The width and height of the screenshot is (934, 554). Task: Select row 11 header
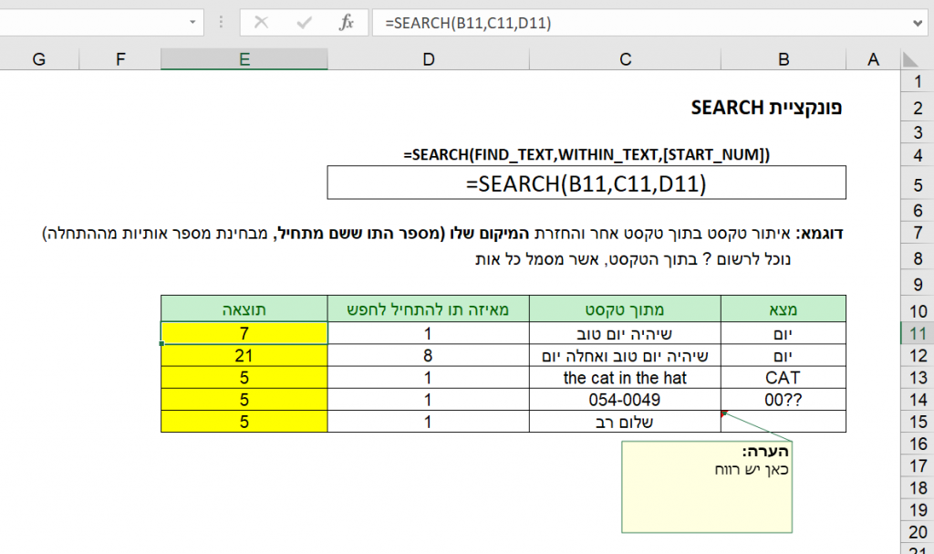point(918,333)
